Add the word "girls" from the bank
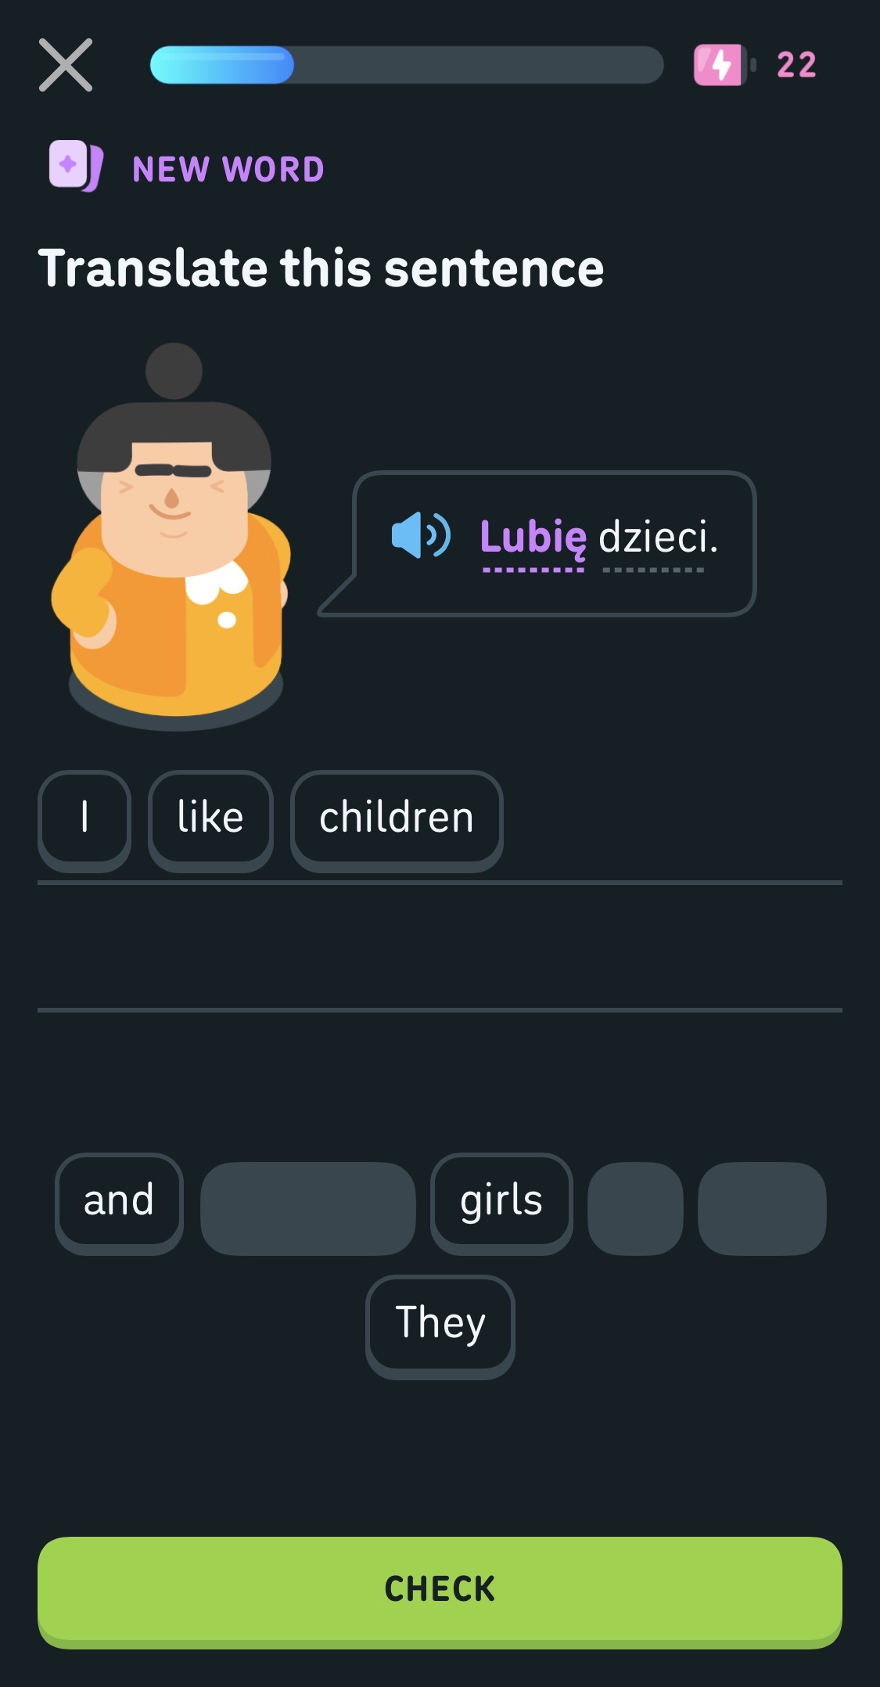The image size is (880, 1687). pos(501,1201)
